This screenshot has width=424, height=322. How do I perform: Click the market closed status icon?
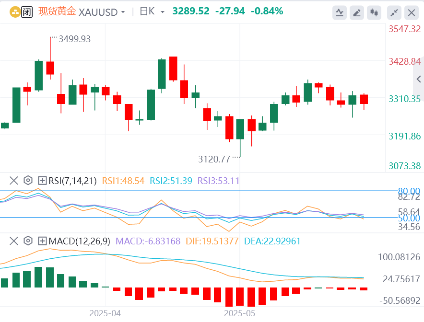pyautogui.click(x=27, y=12)
